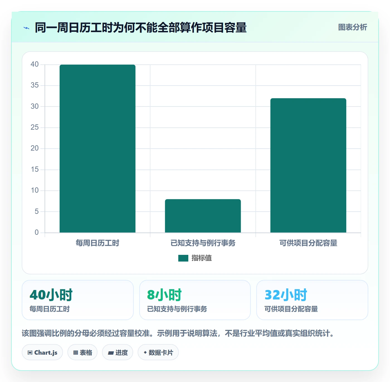
Task: Click the 可供项目分配容量 bar in the chart
Action: pyautogui.click(x=308, y=165)
